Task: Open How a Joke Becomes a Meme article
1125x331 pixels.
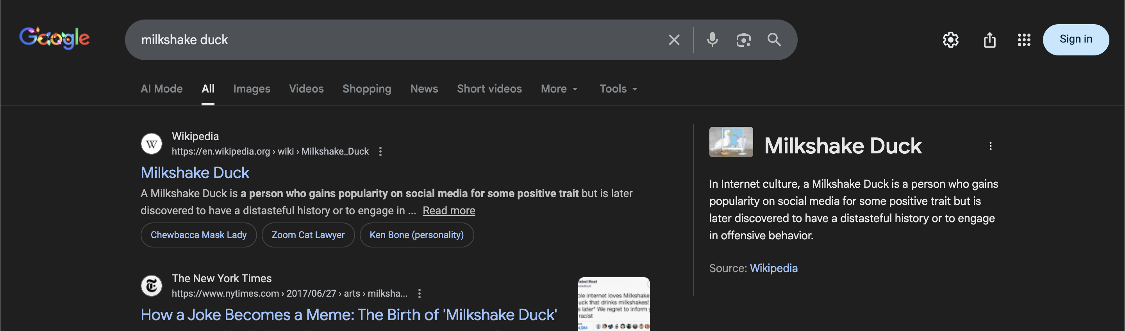Action: coord(348,315)
